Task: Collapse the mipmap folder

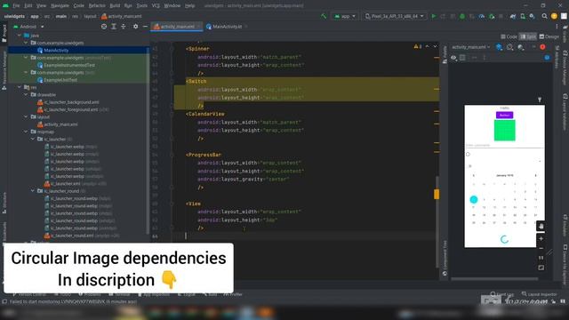Action: click(x=26, y=132)
